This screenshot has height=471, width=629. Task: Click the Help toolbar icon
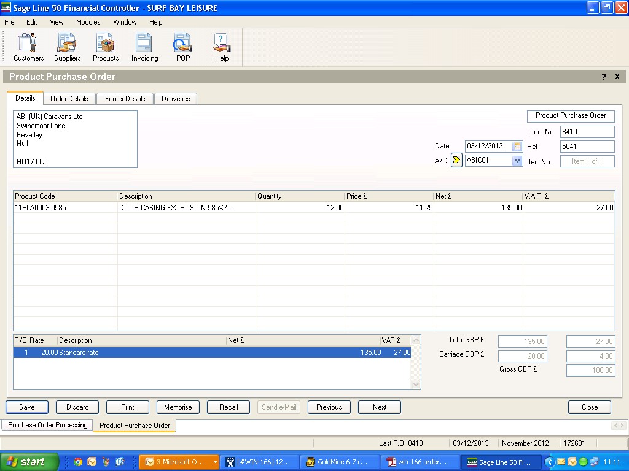(222, 47)
